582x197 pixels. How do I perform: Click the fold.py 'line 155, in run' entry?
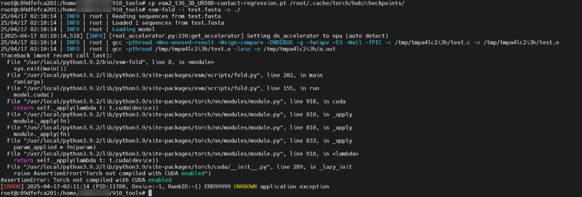163,87
